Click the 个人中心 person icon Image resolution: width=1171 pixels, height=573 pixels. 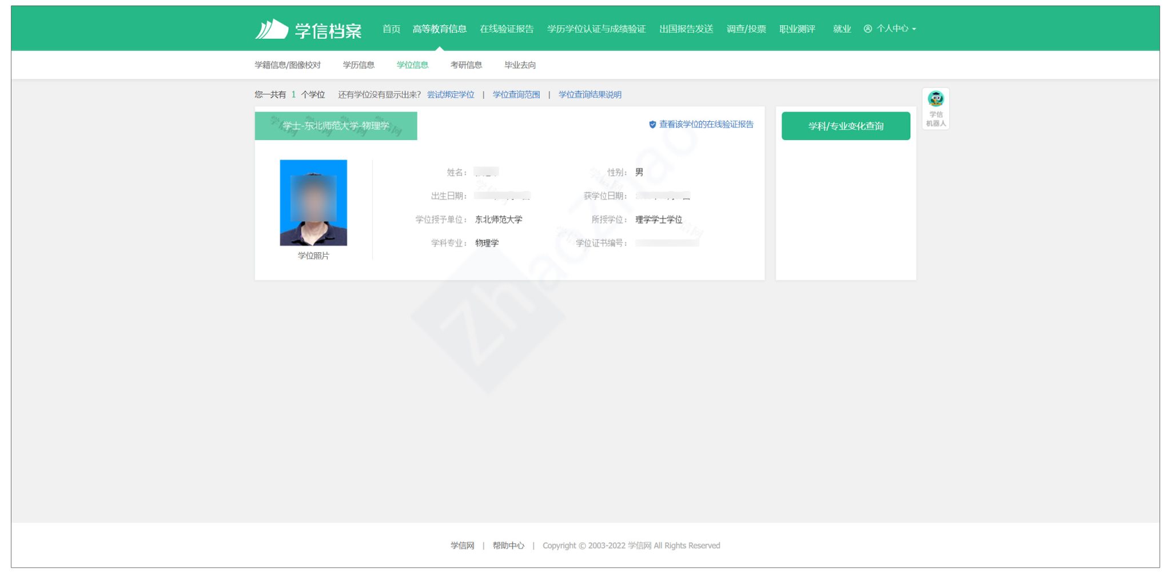click(x=869, y=29)
